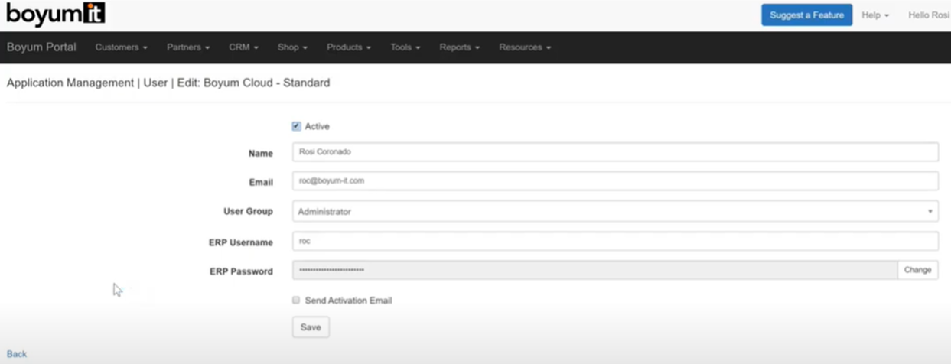Focus the Name input field
Viewport: 951px width, 364px height.
tap(615, 151)
